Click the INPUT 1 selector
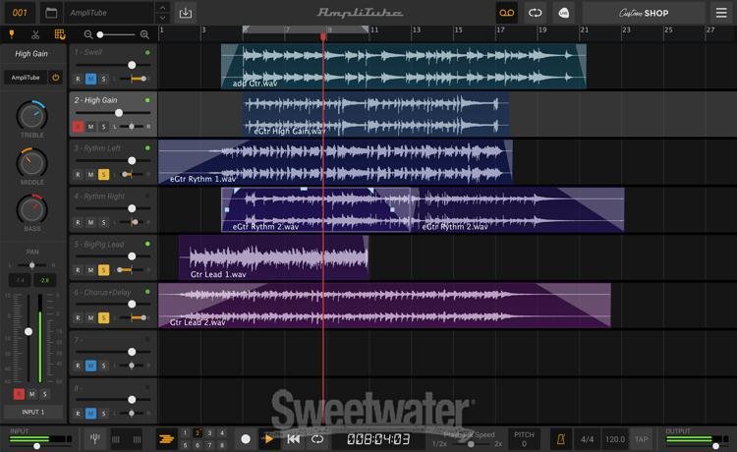This screenshot has height=452, width=737. pos(32,412)
